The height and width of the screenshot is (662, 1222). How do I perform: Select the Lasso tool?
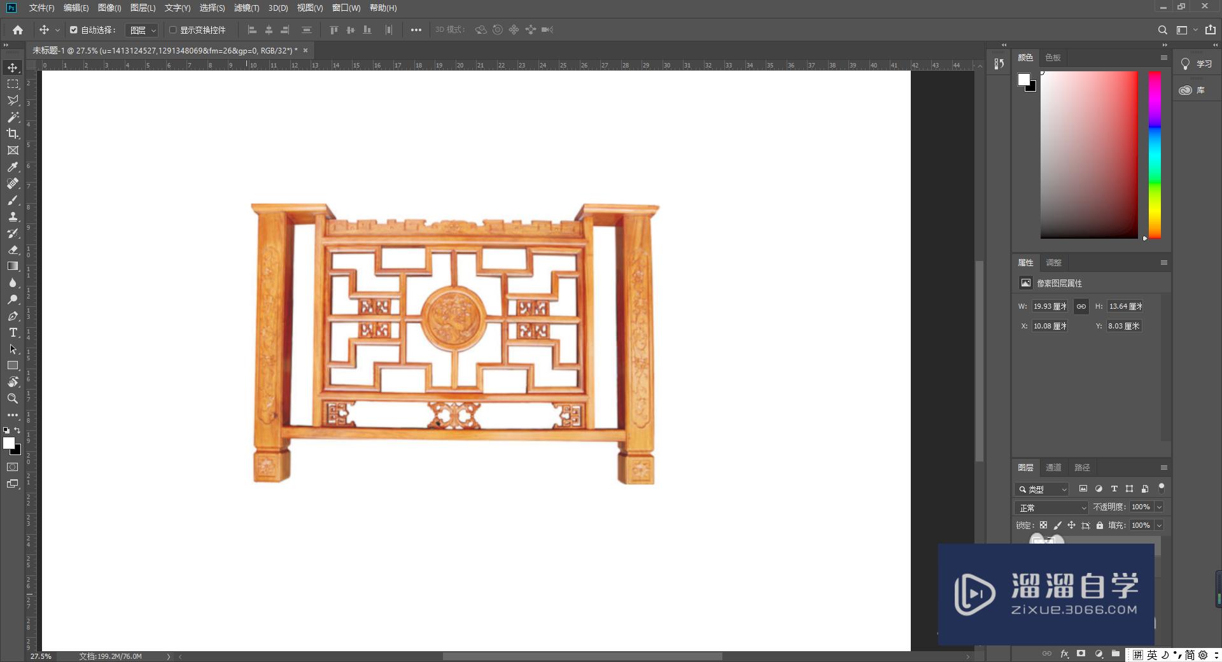point(13,101)
